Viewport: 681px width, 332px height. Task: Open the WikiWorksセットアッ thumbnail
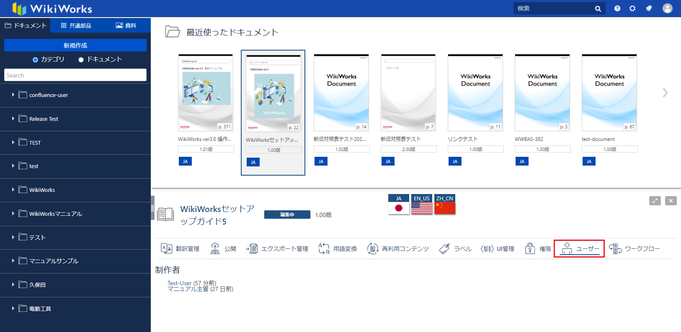pos(273,94)
